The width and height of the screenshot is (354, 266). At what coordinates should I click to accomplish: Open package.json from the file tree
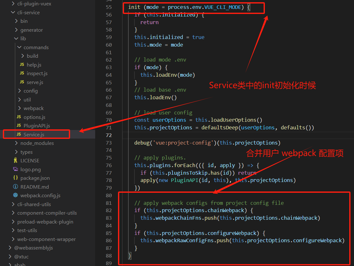click(x=35, y=178)
